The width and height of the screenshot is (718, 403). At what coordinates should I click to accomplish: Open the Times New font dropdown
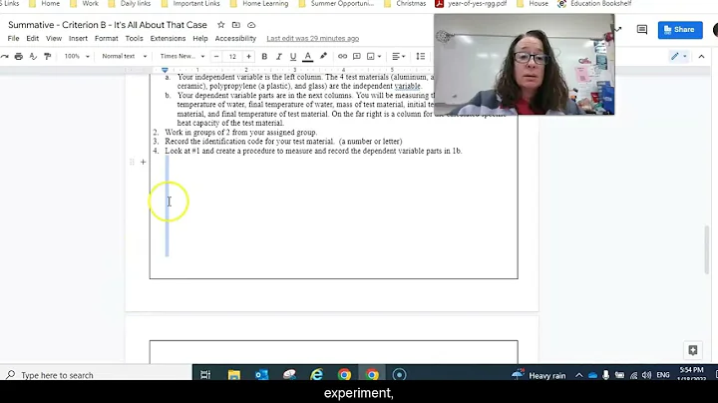click(x=181, y=56)
